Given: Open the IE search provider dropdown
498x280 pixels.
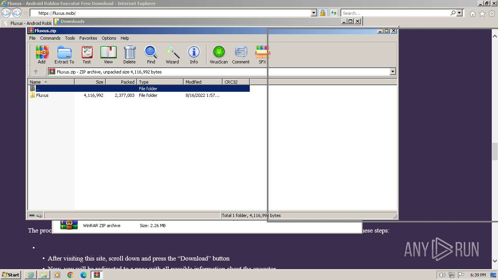Looking at the screenshot, I should coord(459,13).
